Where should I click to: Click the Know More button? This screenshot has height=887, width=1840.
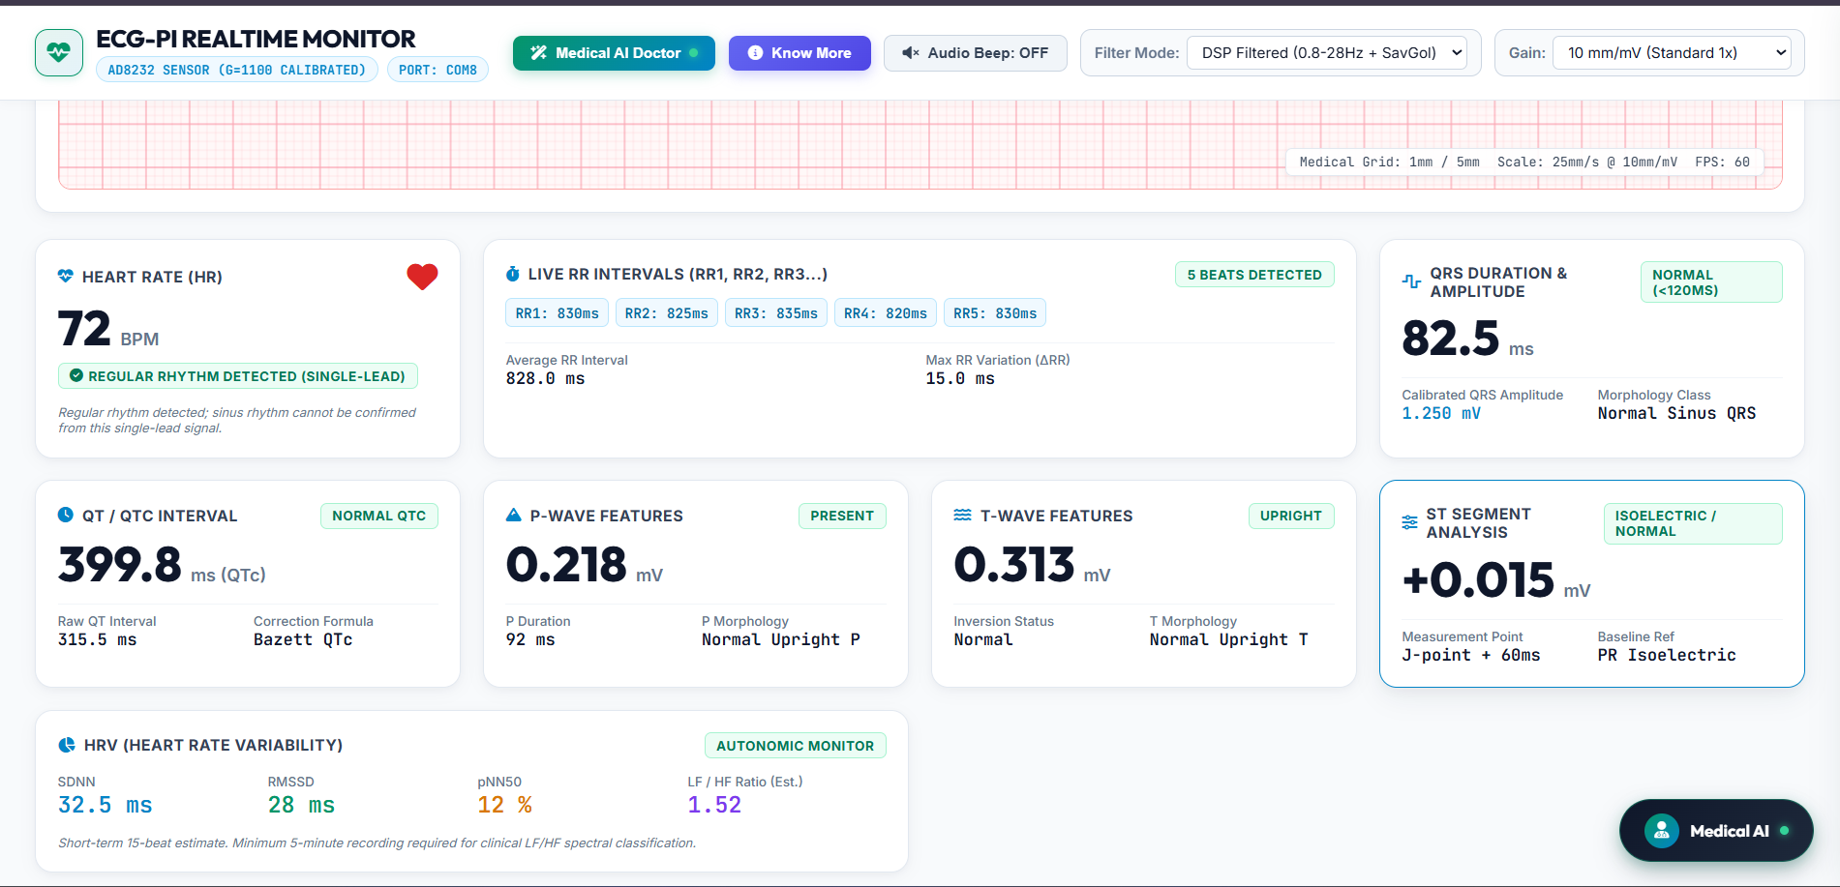pyautogui.click(x=799, y=53)
